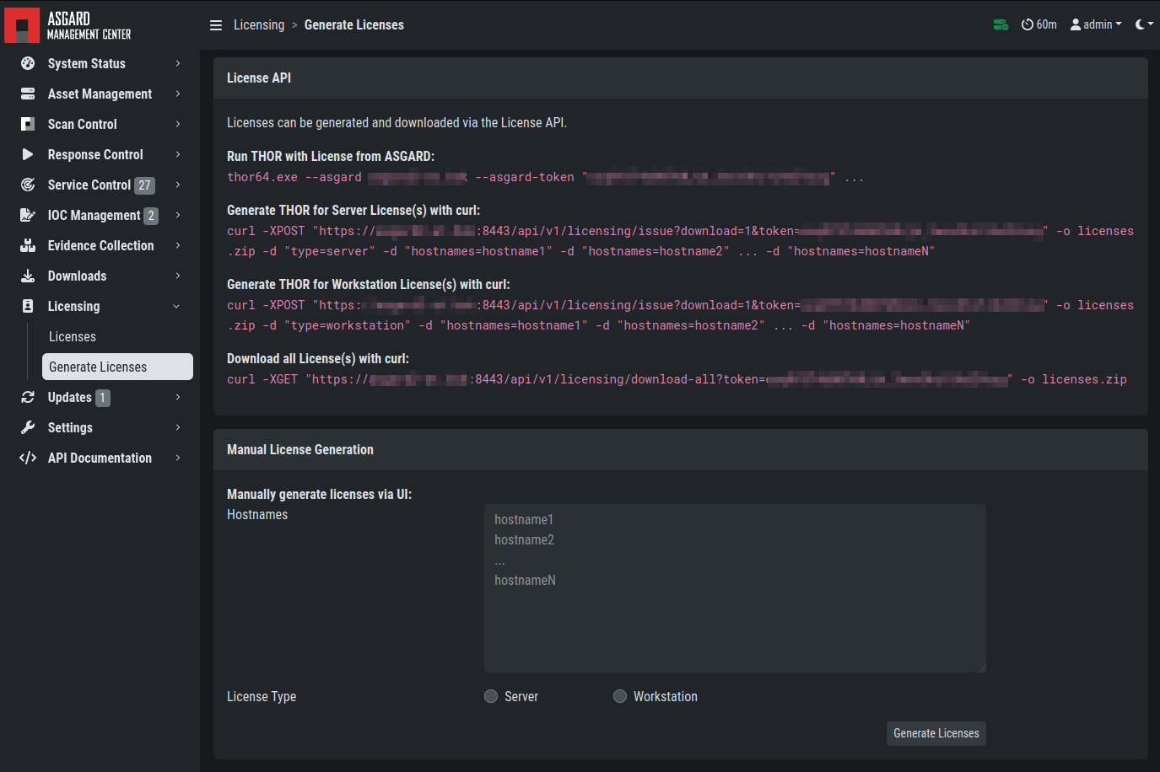Screen dimensions: 1160x772
Task: Click the Hostnames textarea resize handle
Action: click(981, 667)
